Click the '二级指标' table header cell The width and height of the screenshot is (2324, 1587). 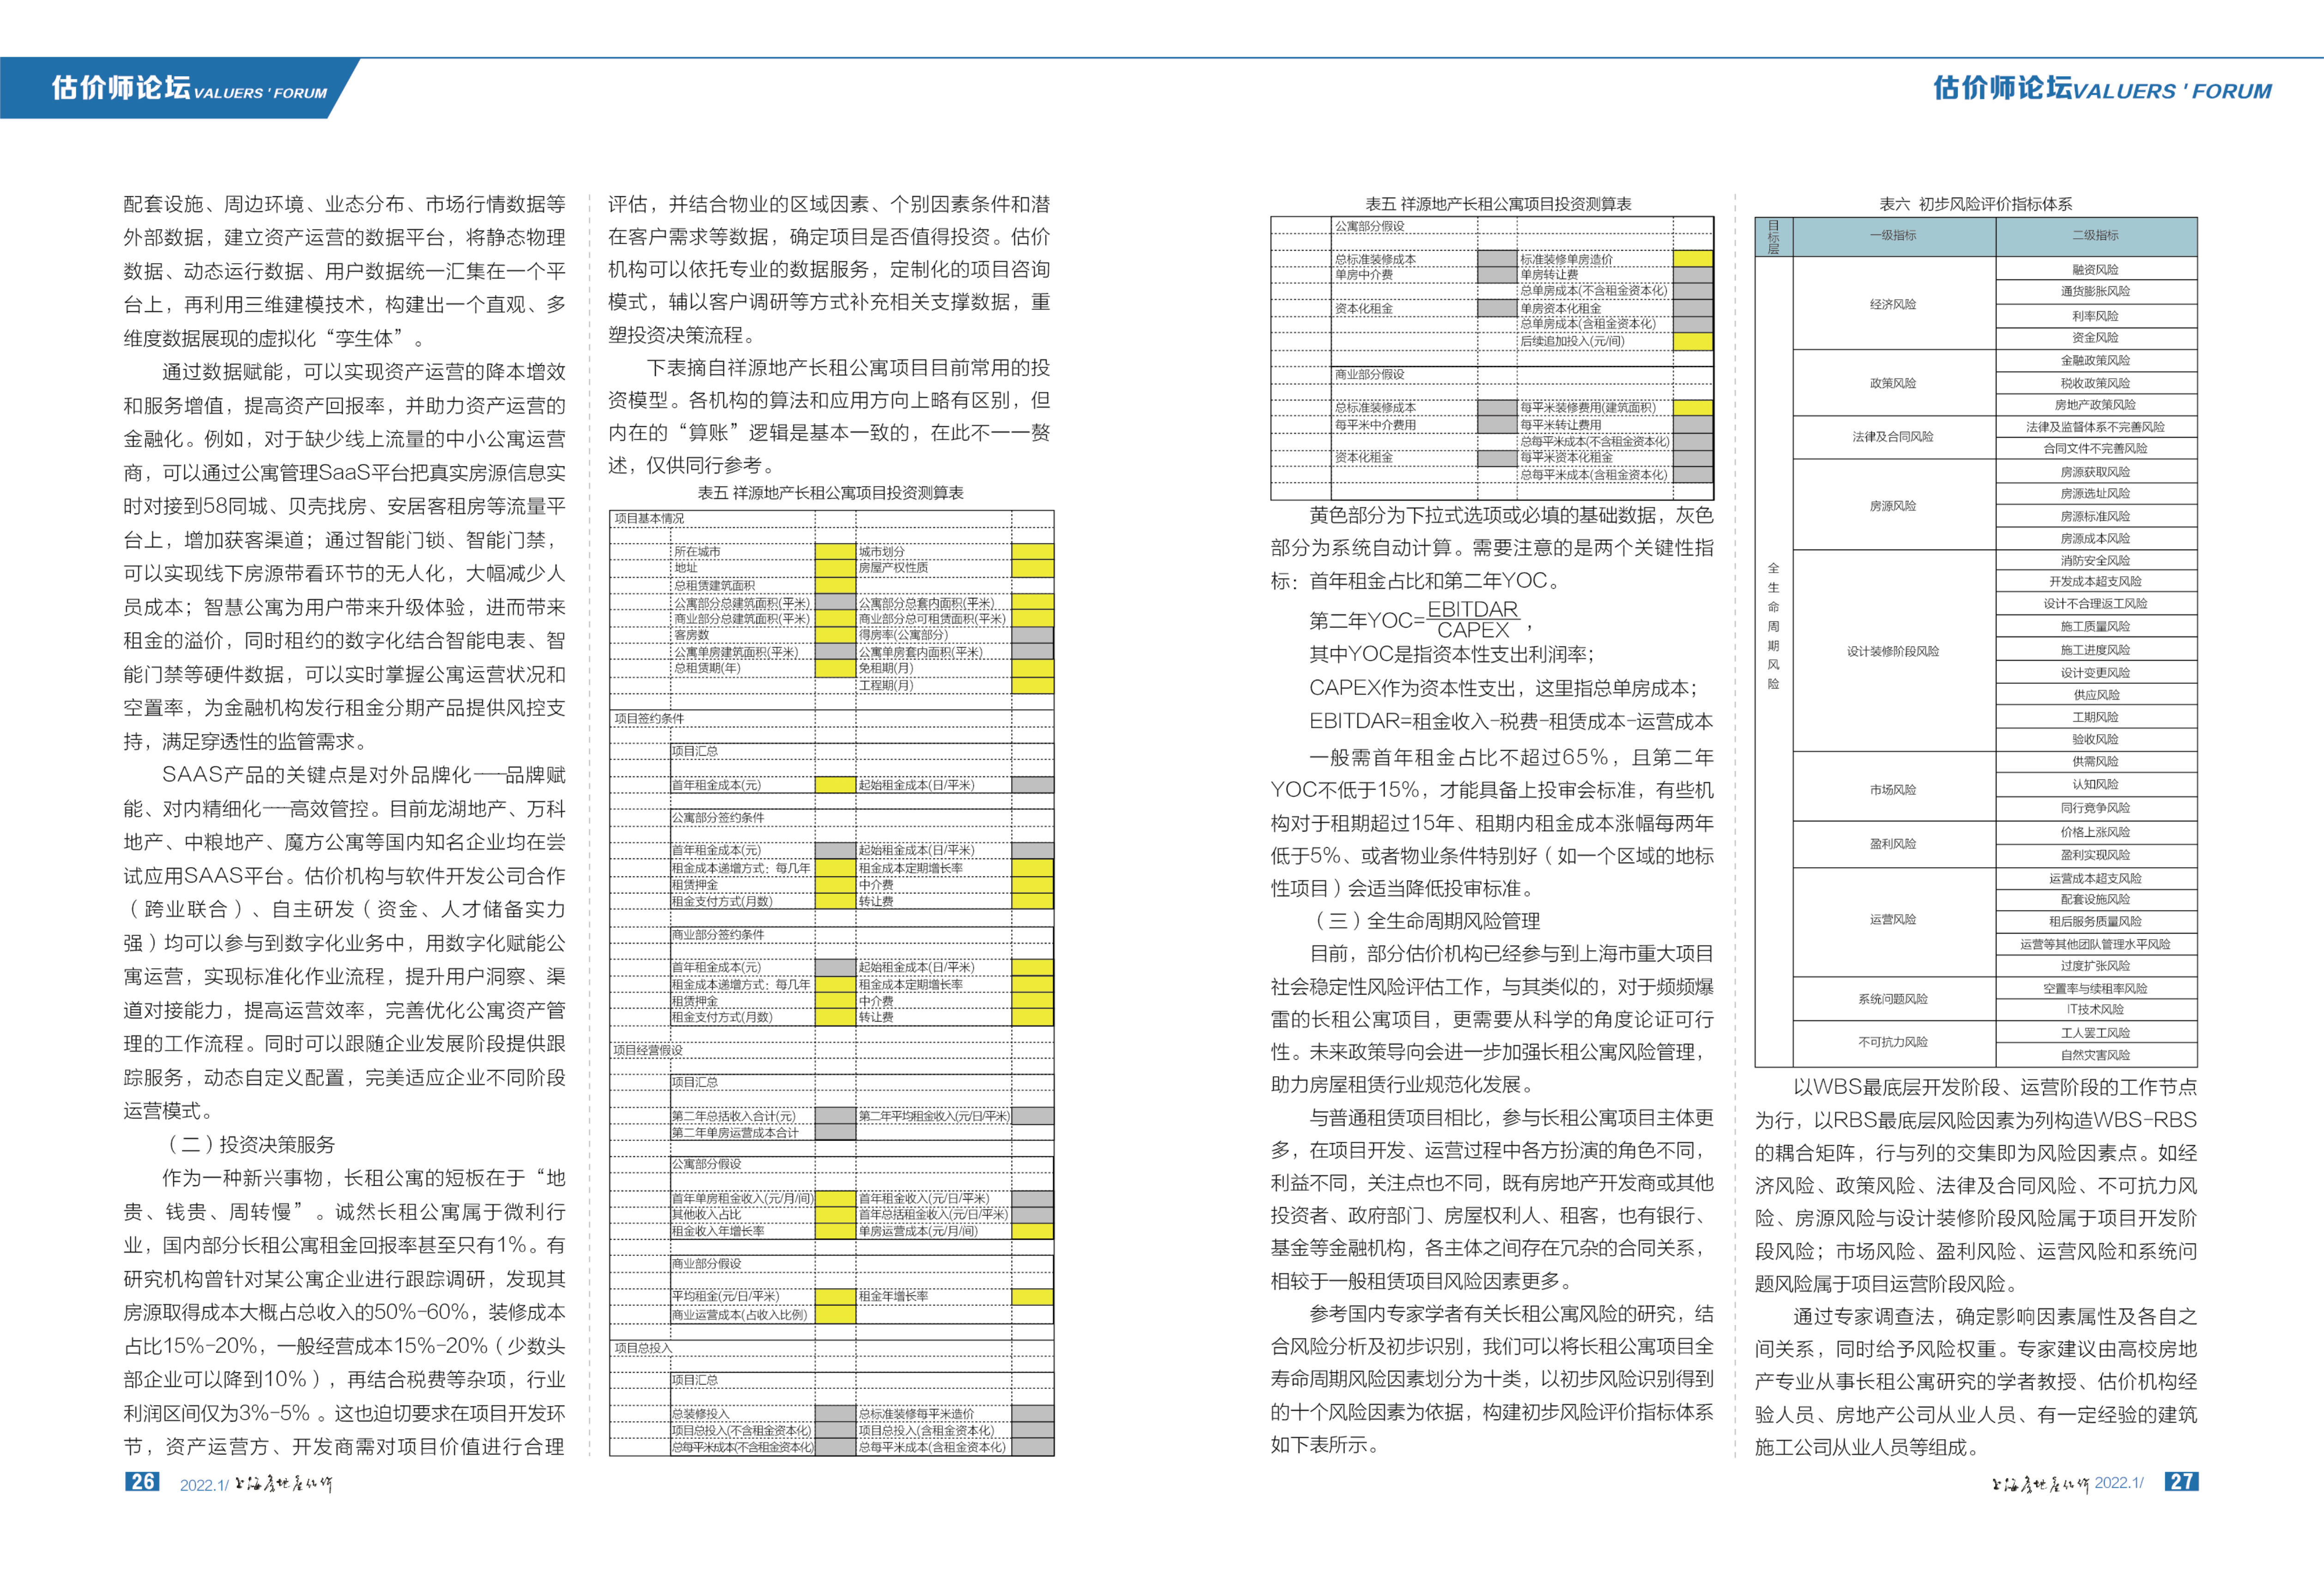(2096, 236)
